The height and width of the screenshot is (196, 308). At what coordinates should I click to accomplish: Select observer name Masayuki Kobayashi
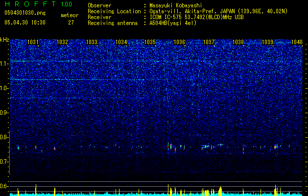176,5
